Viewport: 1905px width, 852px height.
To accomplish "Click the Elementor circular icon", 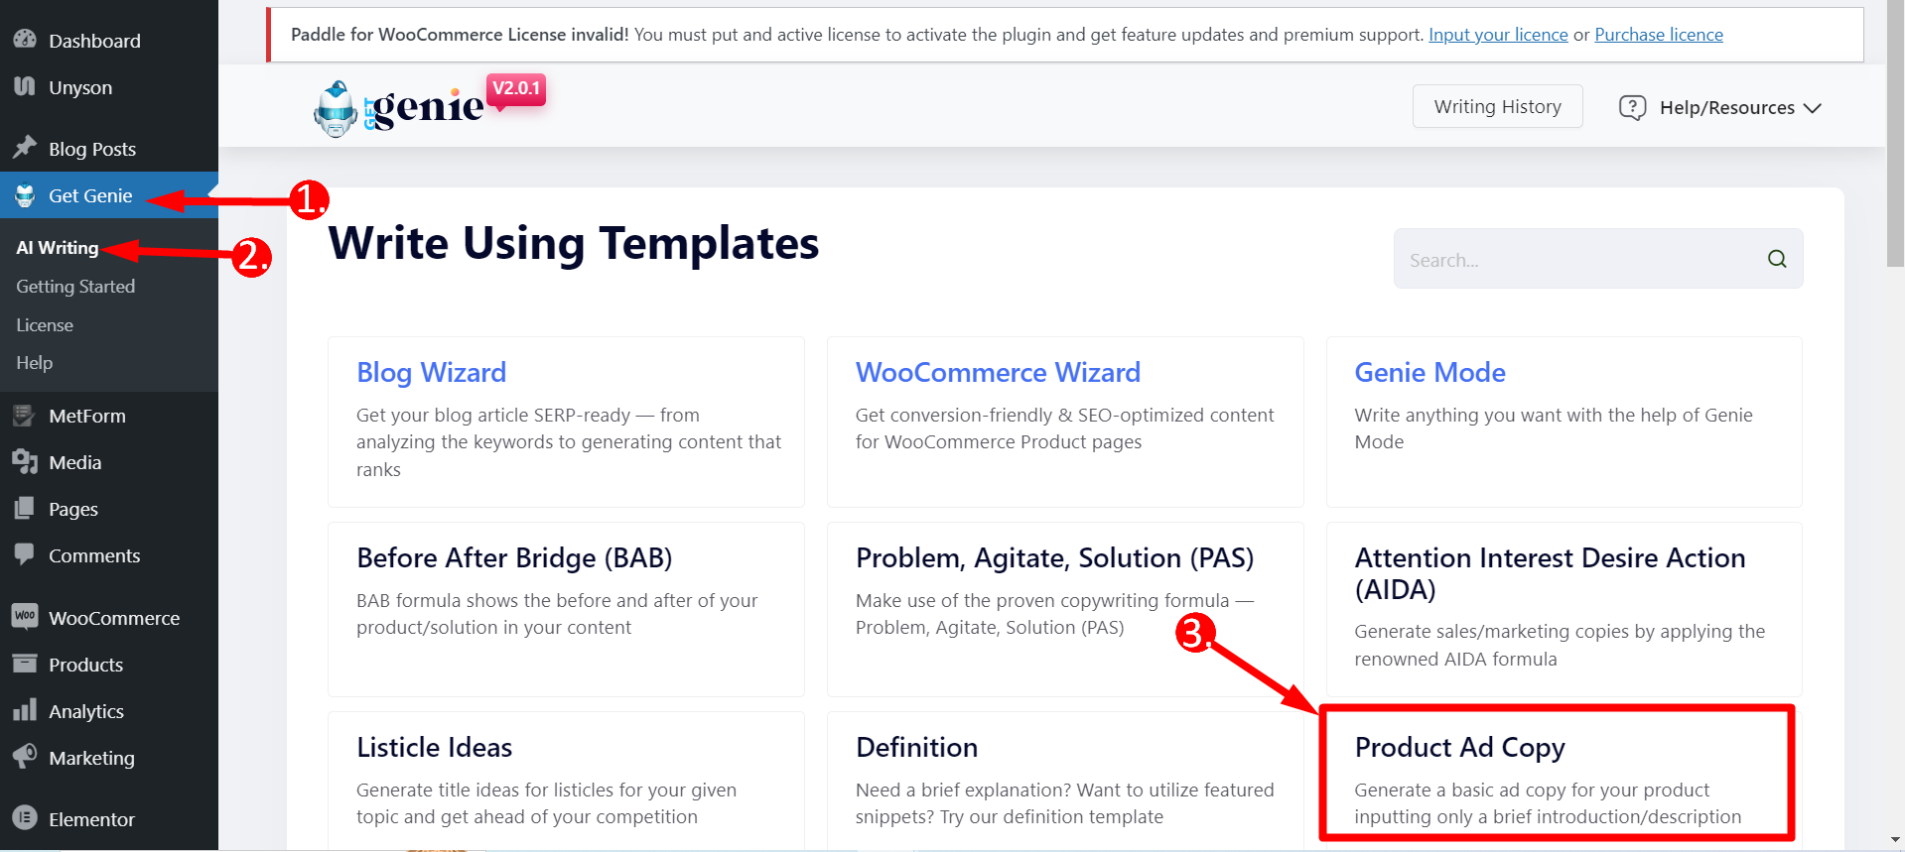I will pos(25,818).
